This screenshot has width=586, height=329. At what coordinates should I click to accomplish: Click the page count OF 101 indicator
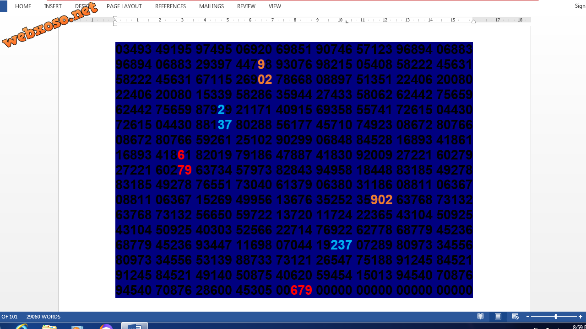point(9,317)
